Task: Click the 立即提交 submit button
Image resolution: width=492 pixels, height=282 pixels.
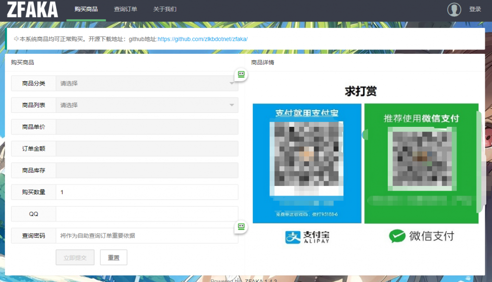Action: (x=75, y=257)
